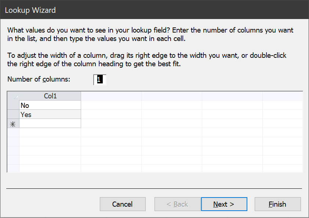
Task: Complete the wizard with Finish
Action: (278, 204)
